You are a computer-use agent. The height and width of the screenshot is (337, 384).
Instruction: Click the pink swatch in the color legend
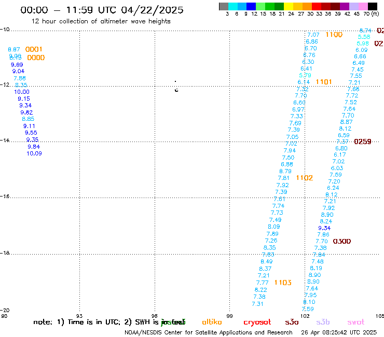click(x=363, y=6)
